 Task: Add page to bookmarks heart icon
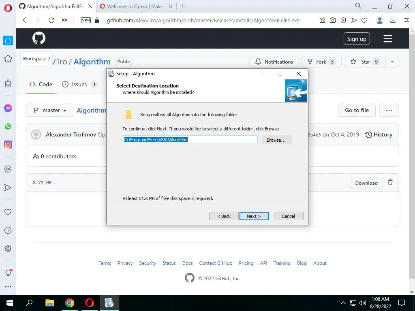tap(364, 20)
